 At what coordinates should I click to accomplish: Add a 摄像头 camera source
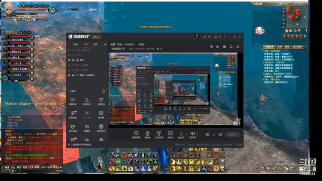tap(147, 135)
